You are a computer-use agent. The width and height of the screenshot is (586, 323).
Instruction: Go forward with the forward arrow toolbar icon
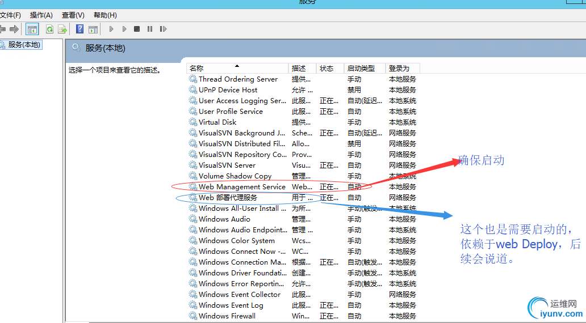14,29
